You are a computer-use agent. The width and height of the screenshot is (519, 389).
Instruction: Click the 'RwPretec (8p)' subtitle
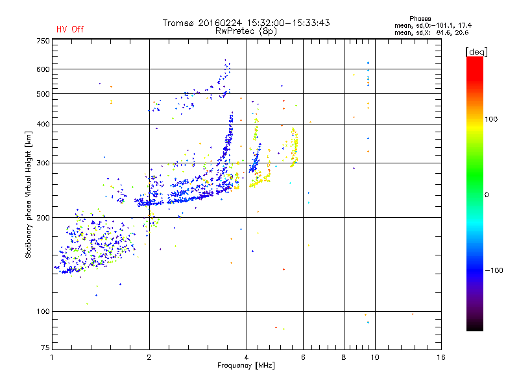coord(247,31)
